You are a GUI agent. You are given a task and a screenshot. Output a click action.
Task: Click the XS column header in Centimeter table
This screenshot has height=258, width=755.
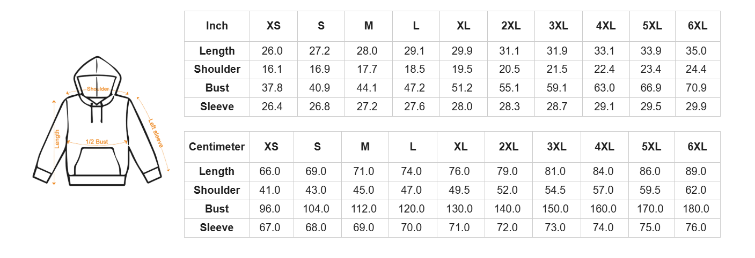(x=271, y=147)
